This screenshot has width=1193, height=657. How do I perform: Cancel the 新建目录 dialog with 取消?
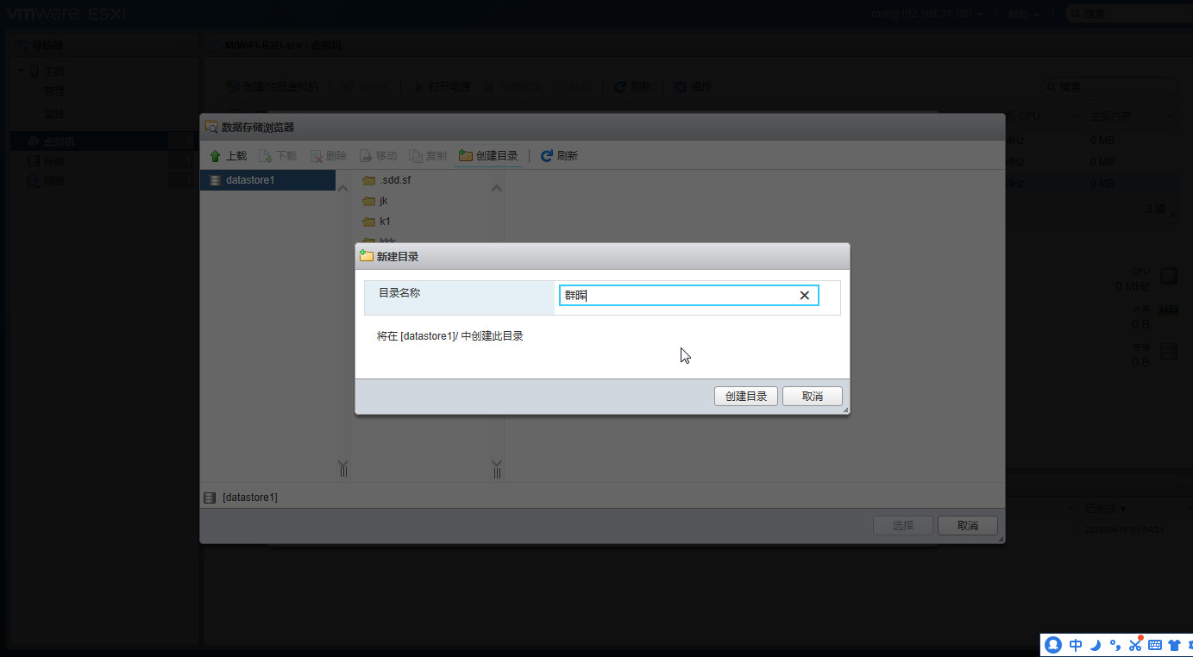tap(812, 396)
